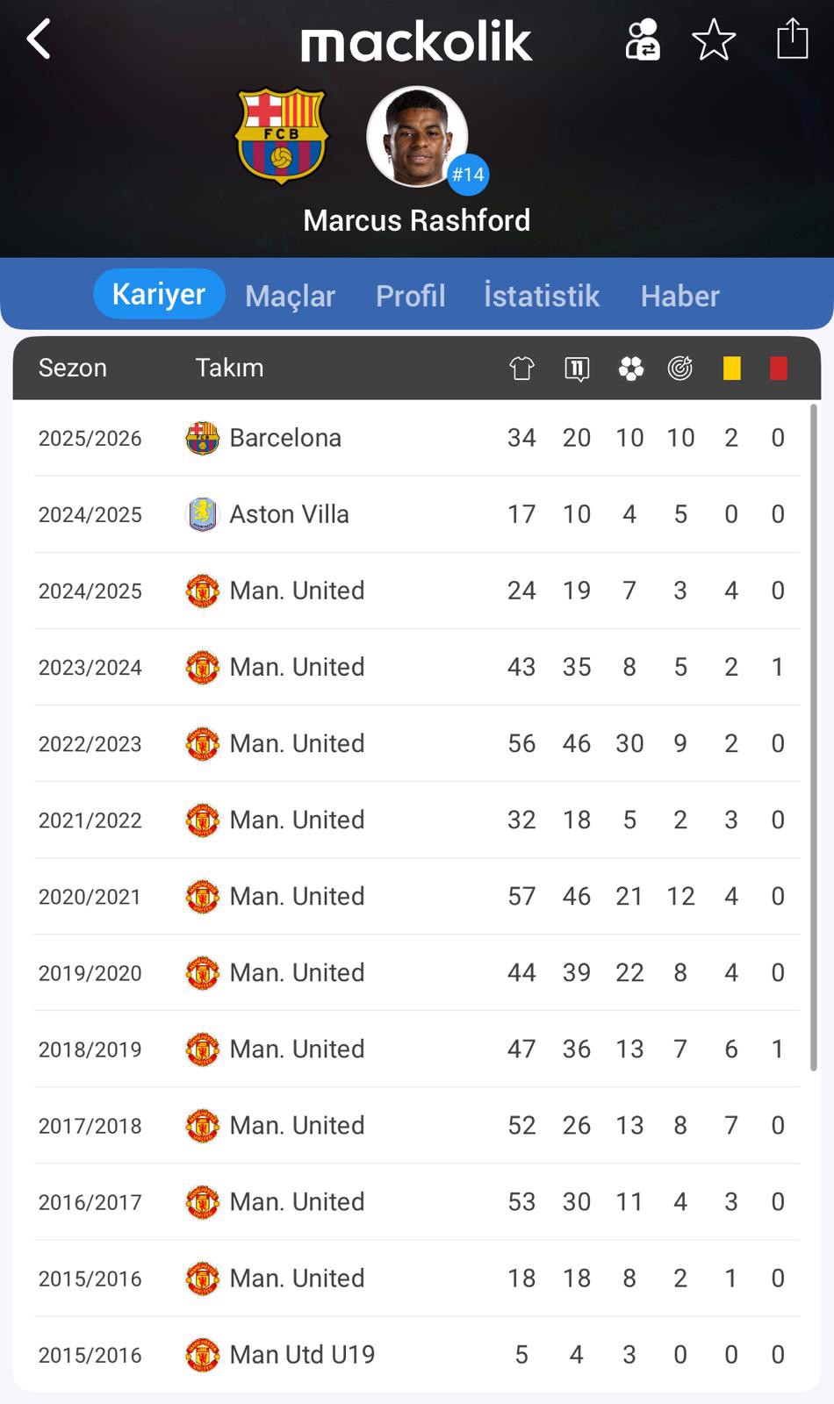Tap the assists target column icon

[x=680, y=369]
